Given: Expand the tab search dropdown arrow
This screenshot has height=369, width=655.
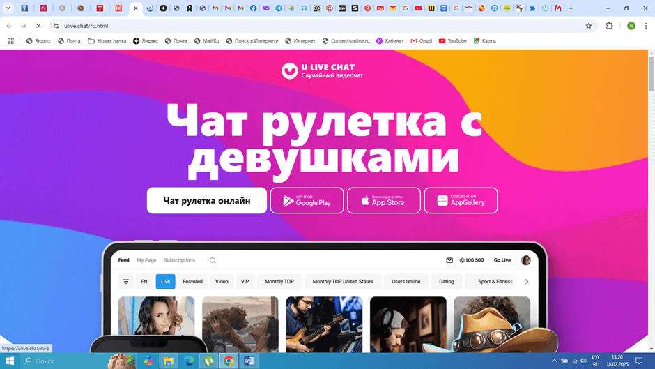Looking at the screenshot, I should coord(8,8).
